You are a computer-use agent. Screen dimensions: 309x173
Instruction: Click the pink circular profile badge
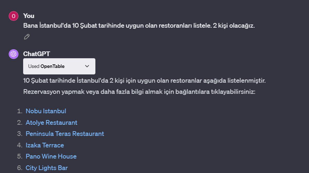(13, 16)
